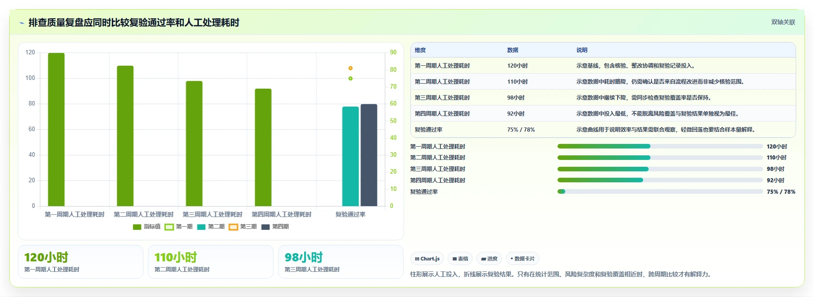
Task: Toggle the 第一期 legend item
Action: (x=179, y=227)
